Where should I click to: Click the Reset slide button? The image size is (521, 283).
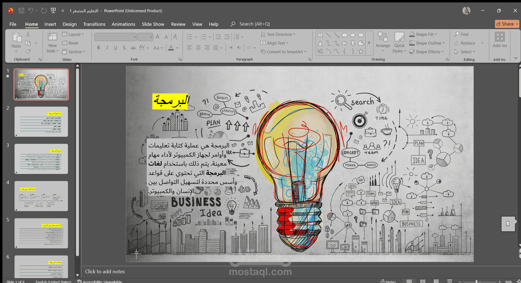tap(70, 43)
